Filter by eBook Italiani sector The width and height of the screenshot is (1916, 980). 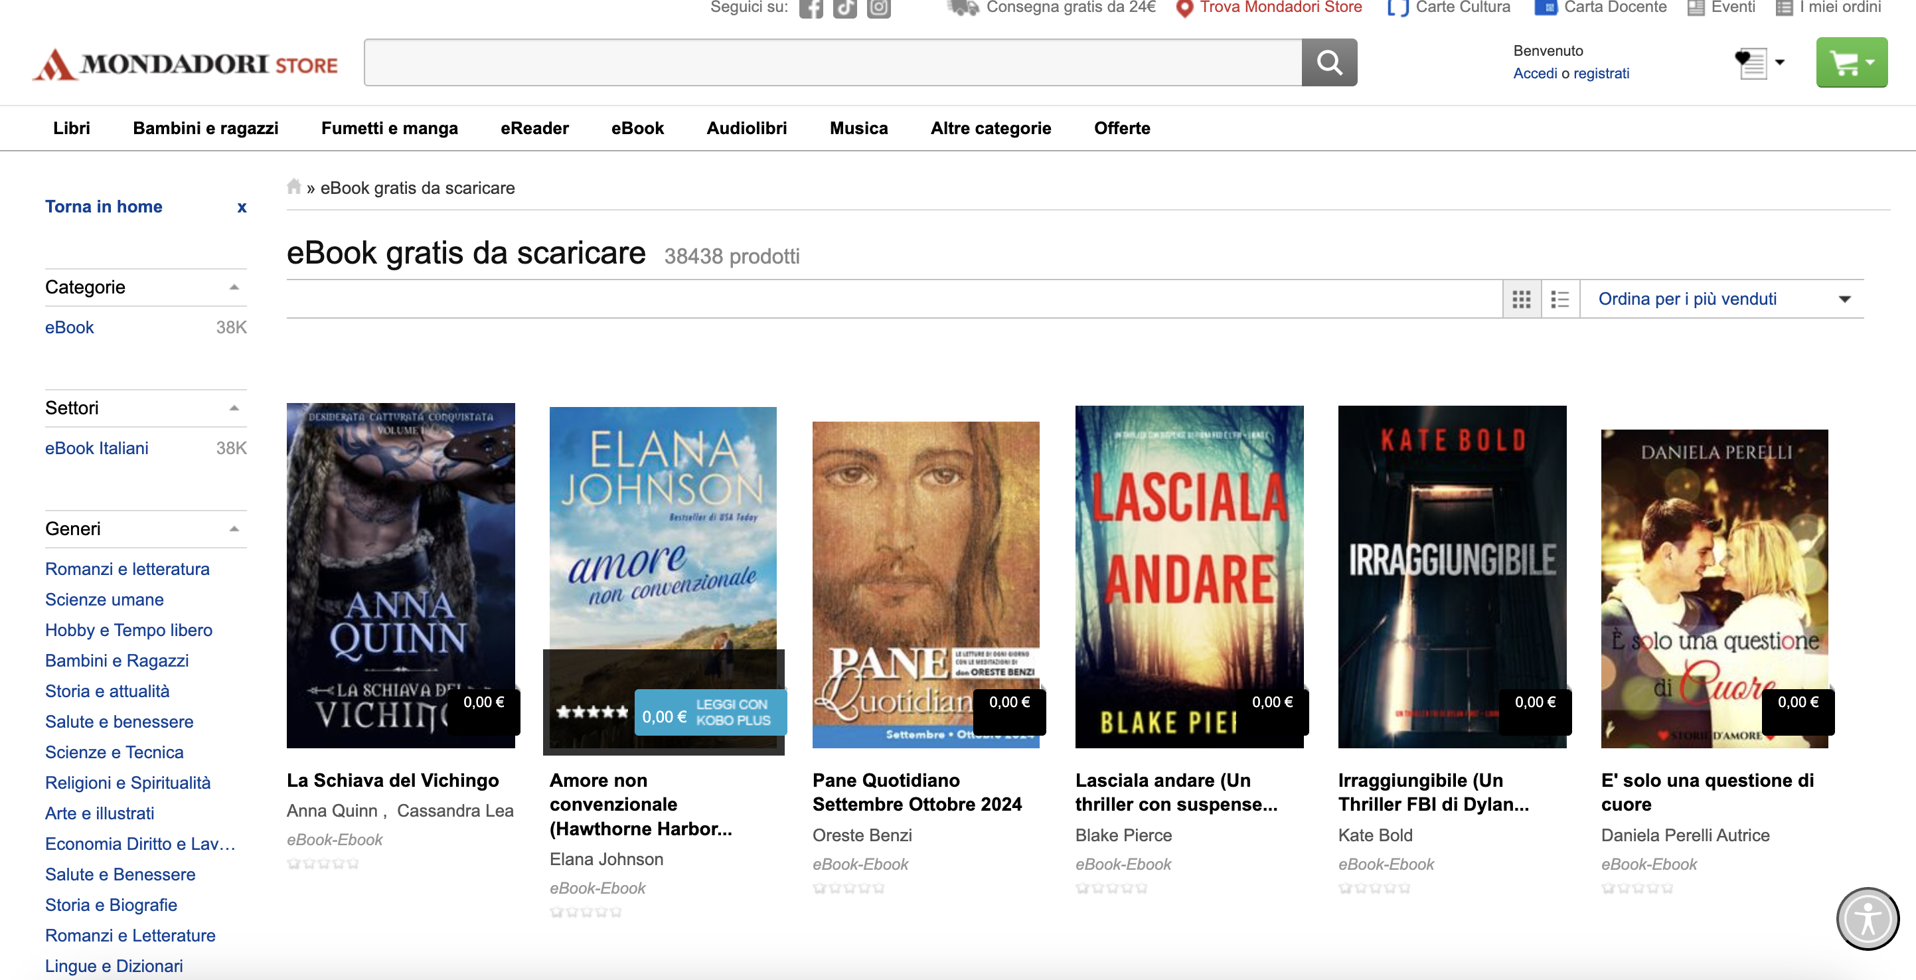pyautogui.click(x=97, y=448)
